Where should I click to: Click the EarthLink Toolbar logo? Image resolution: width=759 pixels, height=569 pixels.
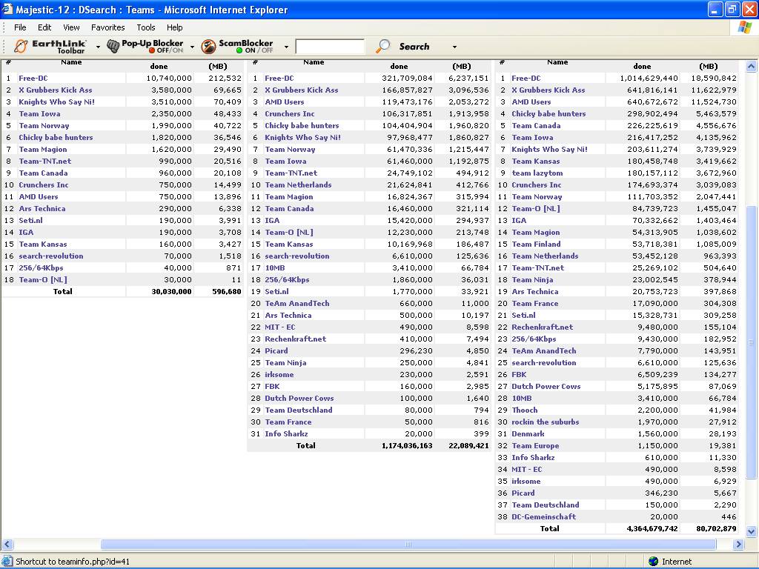[50, 47]
